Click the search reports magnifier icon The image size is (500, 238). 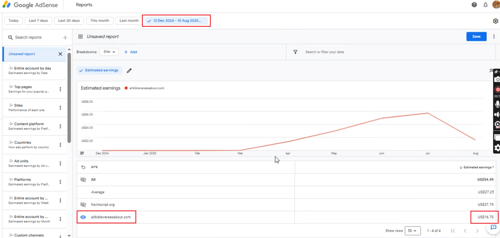[x=10, y=37]
